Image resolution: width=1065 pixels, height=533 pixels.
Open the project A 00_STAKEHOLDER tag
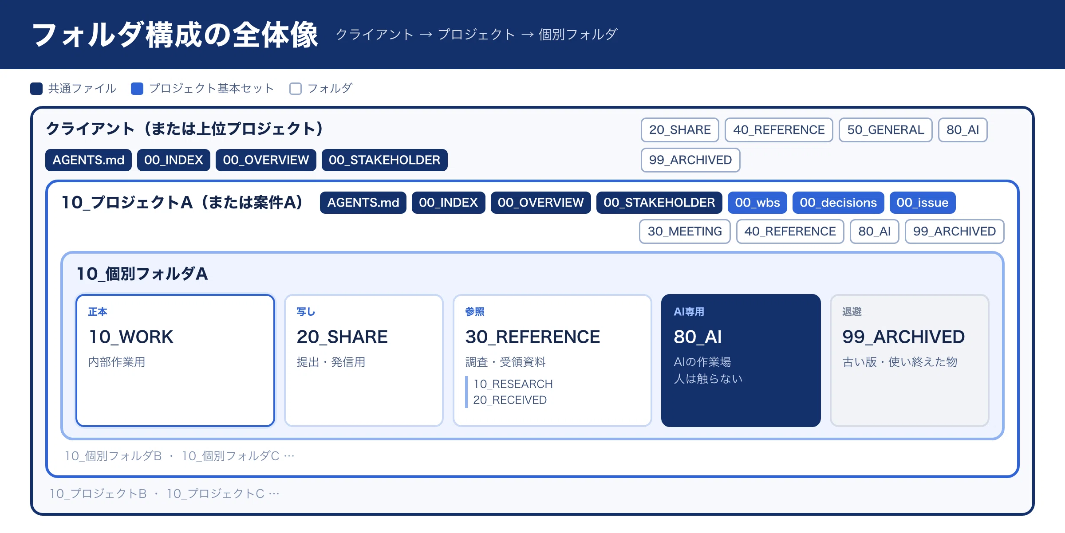[x=659, y=203]
